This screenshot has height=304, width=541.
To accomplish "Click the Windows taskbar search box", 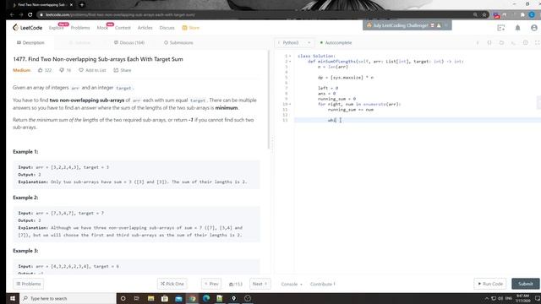I will pos(68,298).
